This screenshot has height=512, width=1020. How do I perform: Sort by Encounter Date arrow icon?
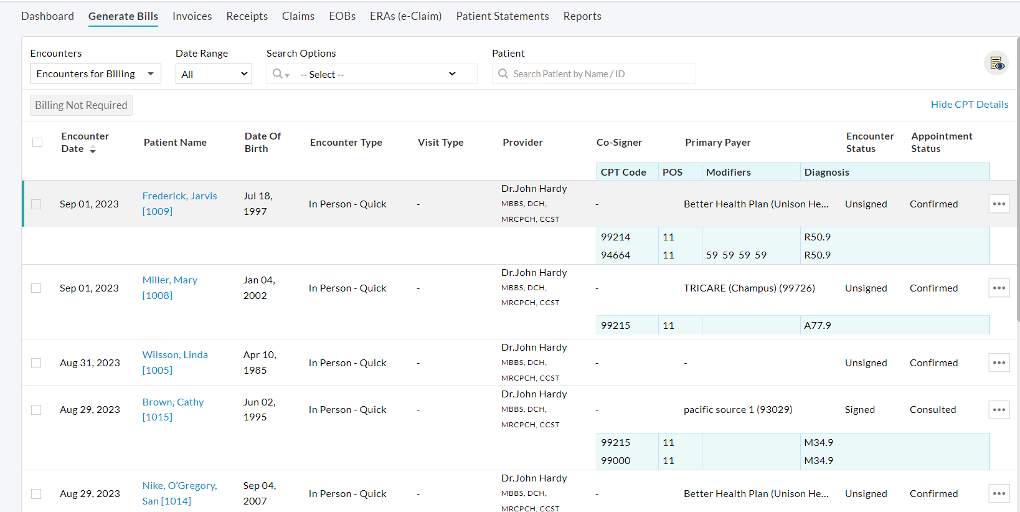click(x=93, y=149)
